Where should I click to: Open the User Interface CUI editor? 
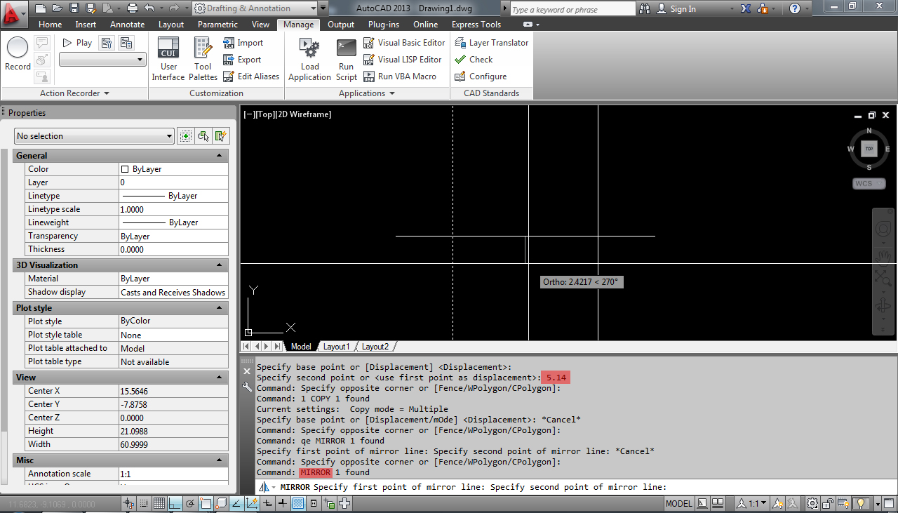pyautogui.click(x=168, y=59)
